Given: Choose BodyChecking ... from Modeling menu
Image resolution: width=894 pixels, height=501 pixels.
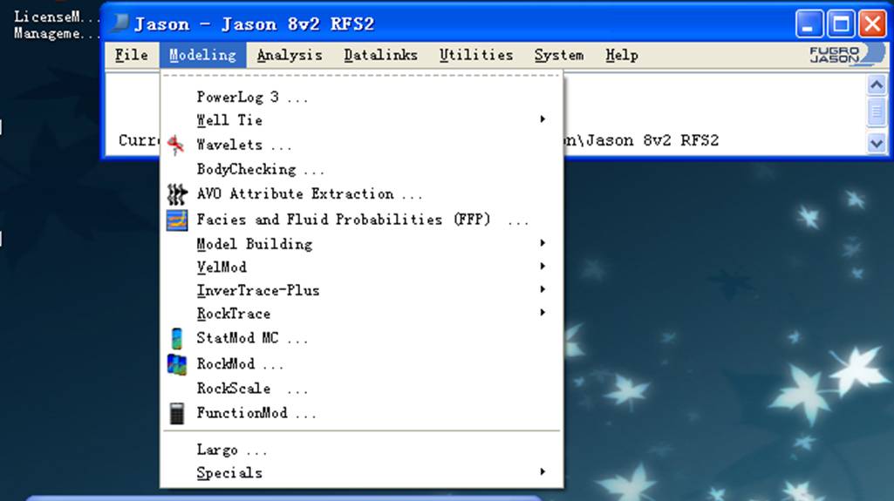Looking at the screenshot, I should (x=361, y=170).
